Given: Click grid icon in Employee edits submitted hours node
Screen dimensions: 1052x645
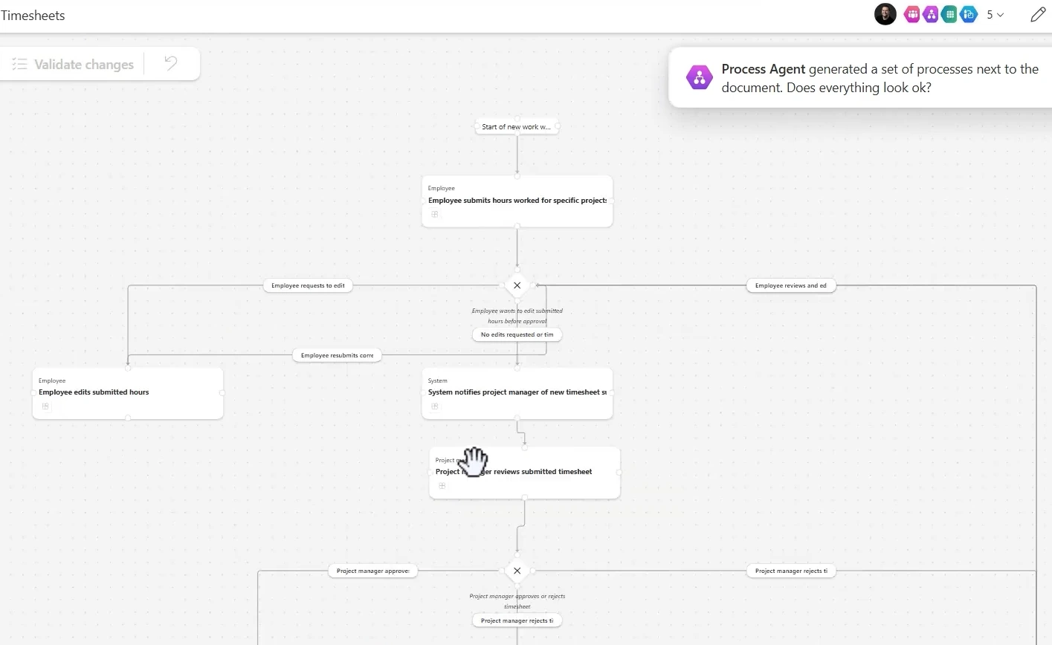Looking at the screenshot, I should click(45, 406).
